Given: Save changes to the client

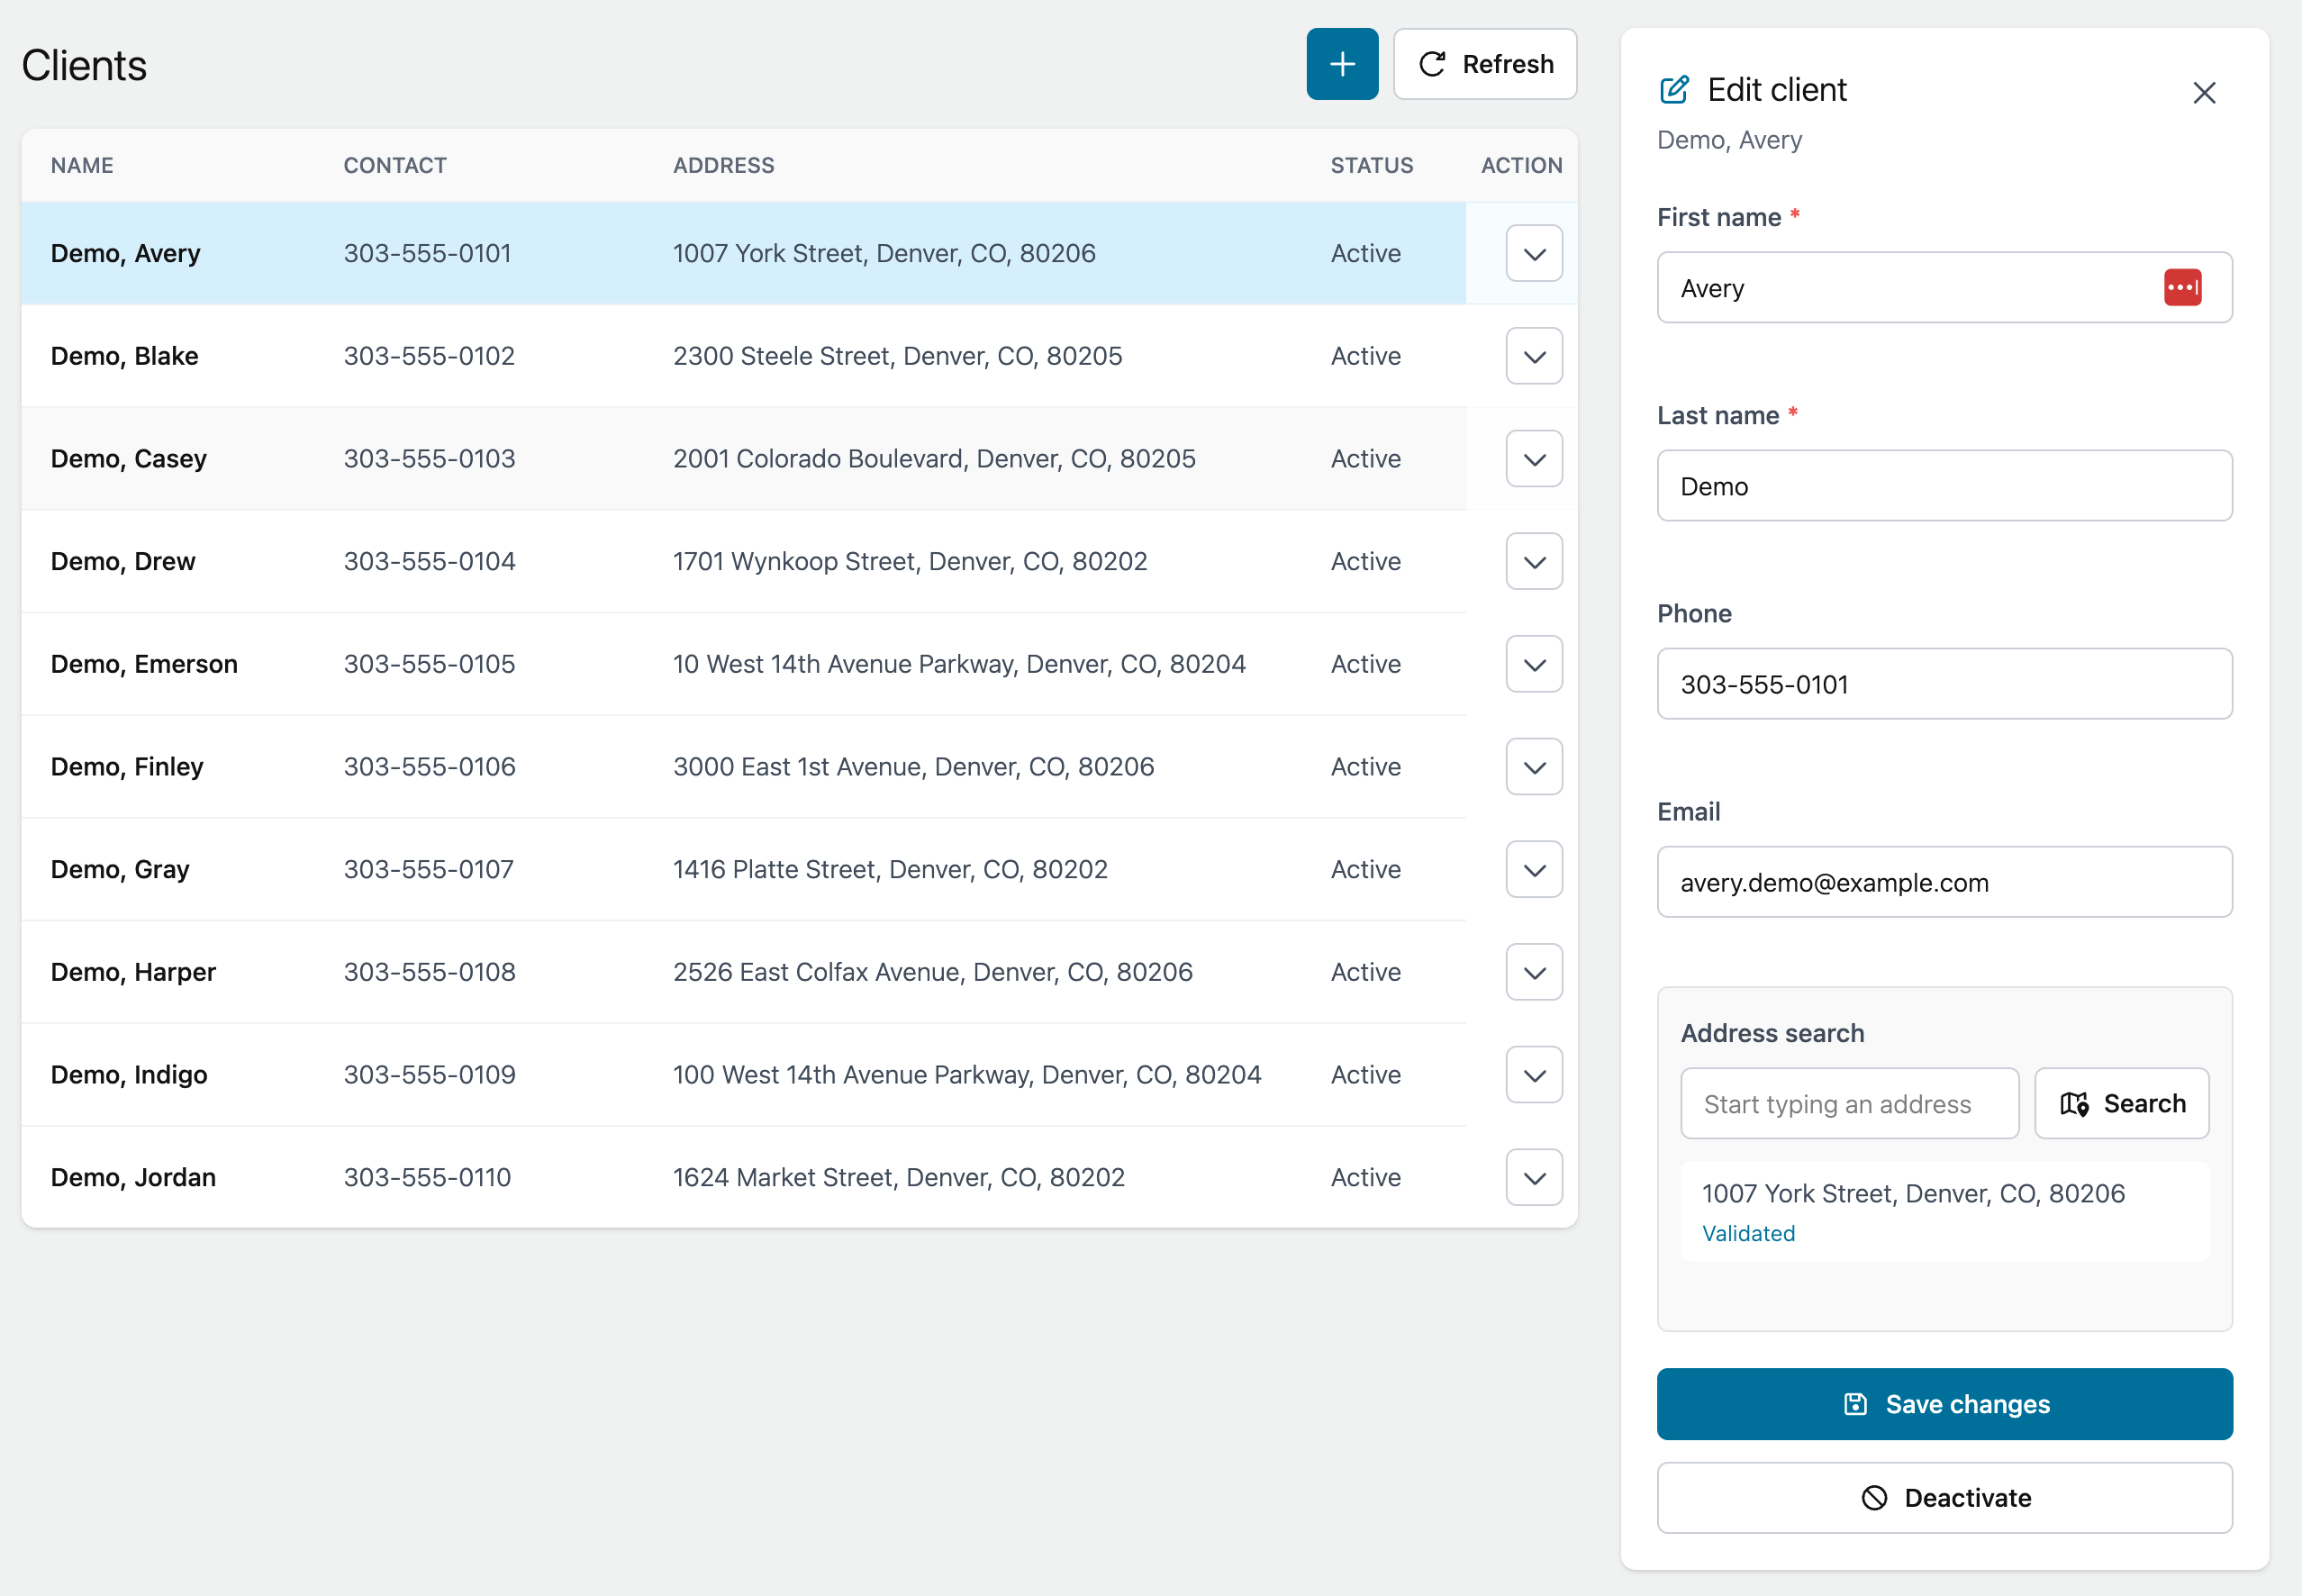Looking at the screenshot, I should click(x=1944, y=1404).
